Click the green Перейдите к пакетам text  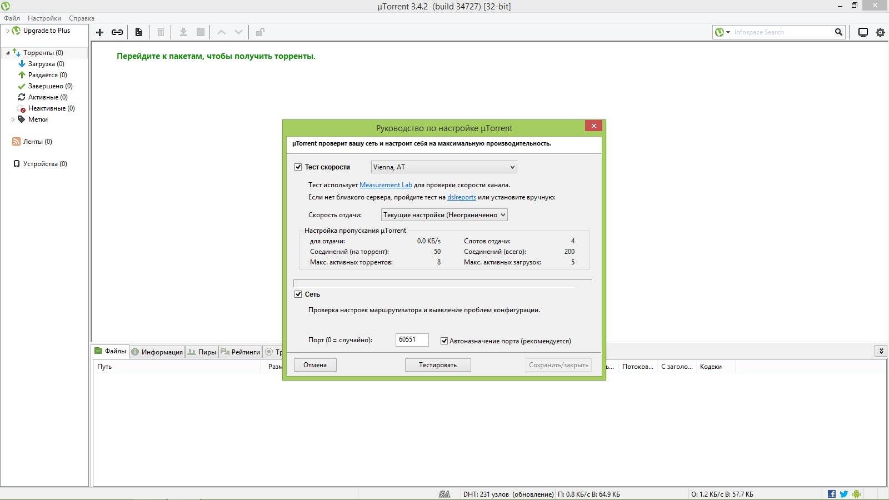tap(216, 56)
